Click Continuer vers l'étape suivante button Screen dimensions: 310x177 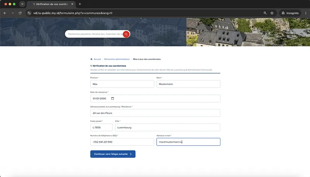point(113,154)
